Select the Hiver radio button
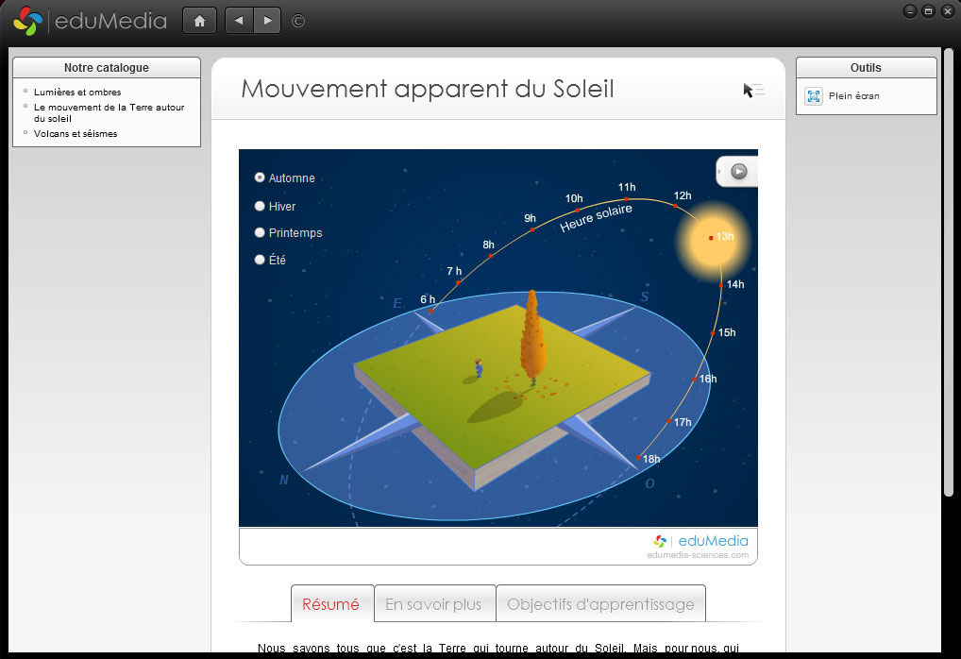This screenshot has height=659, width=961. point(260,206)
